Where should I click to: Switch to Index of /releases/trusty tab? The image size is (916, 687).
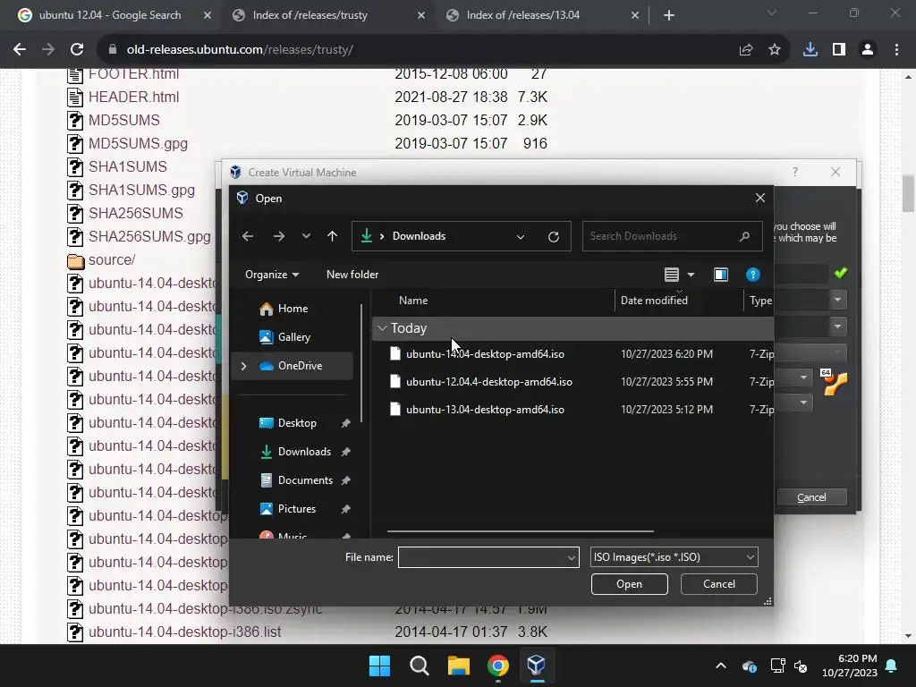pyautogui.click(x=310, y=15)
